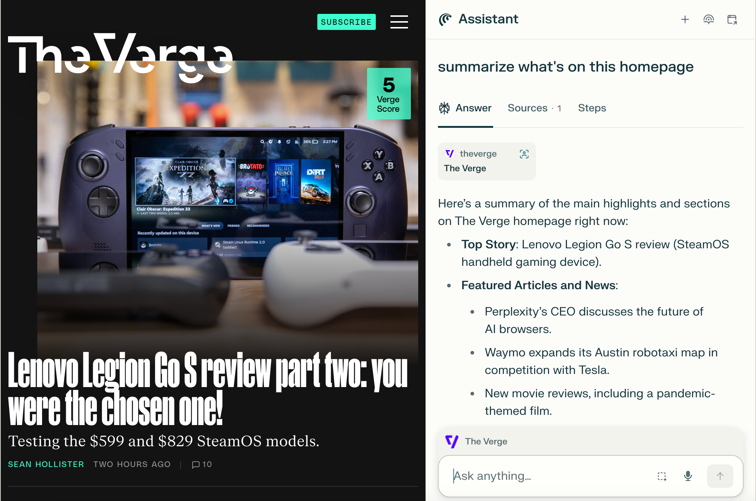This screenshot has width=756, height=501.
Task: Open Sean Hollister author link
Action: [x=46, y=464]
